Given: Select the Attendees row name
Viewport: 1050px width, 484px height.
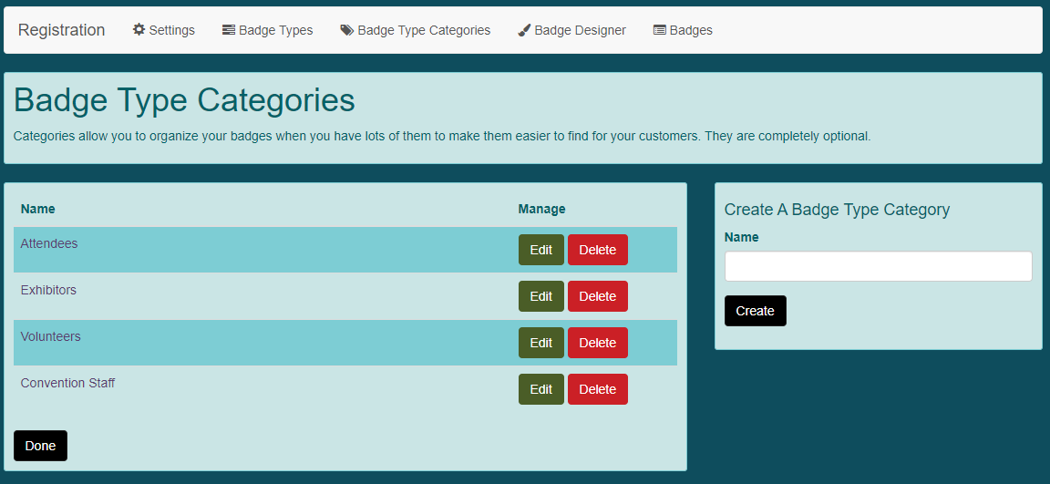Looking at the screenshot, I should tap(49, 243).
